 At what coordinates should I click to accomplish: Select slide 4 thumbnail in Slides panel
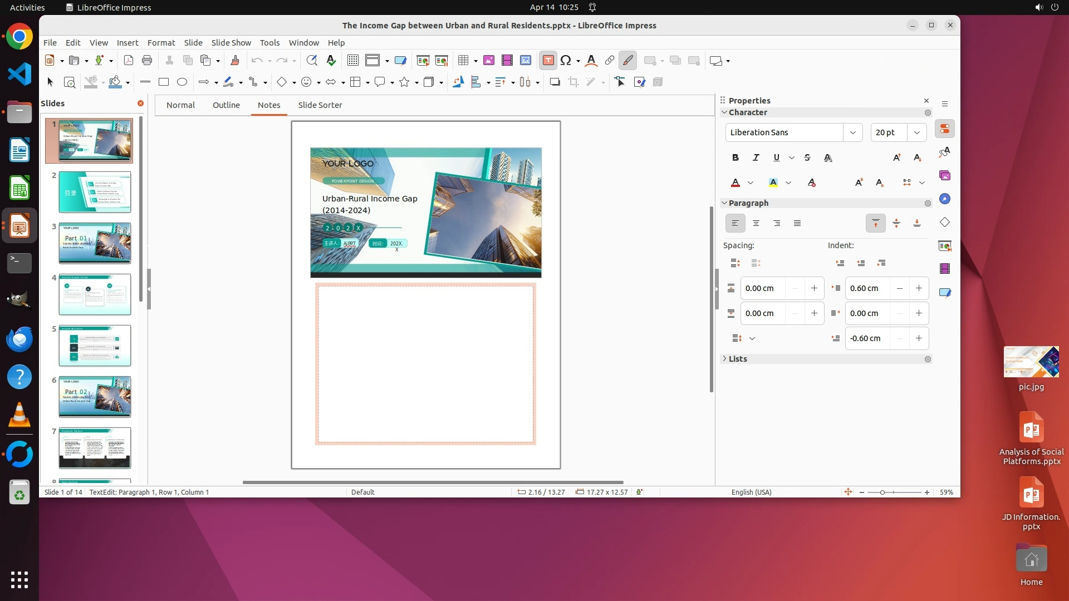pyautogui.click(x=95, y=294)
